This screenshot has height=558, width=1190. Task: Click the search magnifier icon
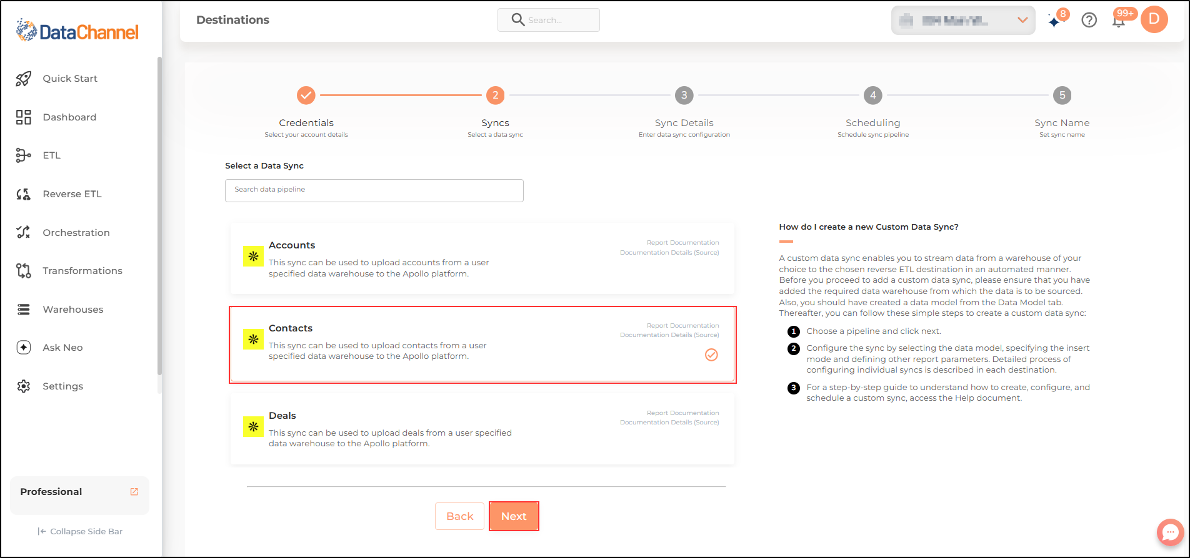coord(517,20)
